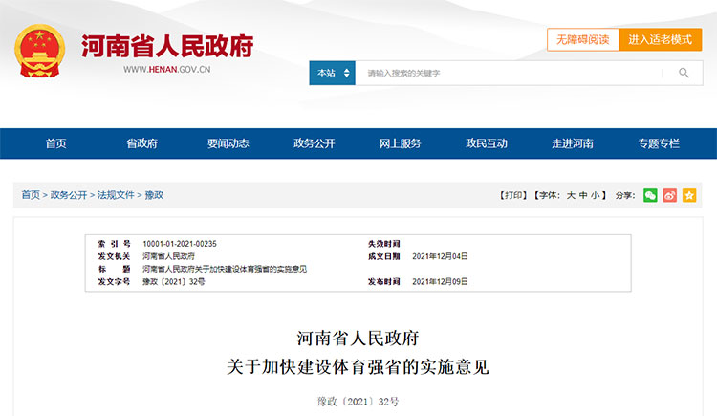Click the 无障碍阅读 button
This screenshot has height=416, width=717.
[583, 40]
